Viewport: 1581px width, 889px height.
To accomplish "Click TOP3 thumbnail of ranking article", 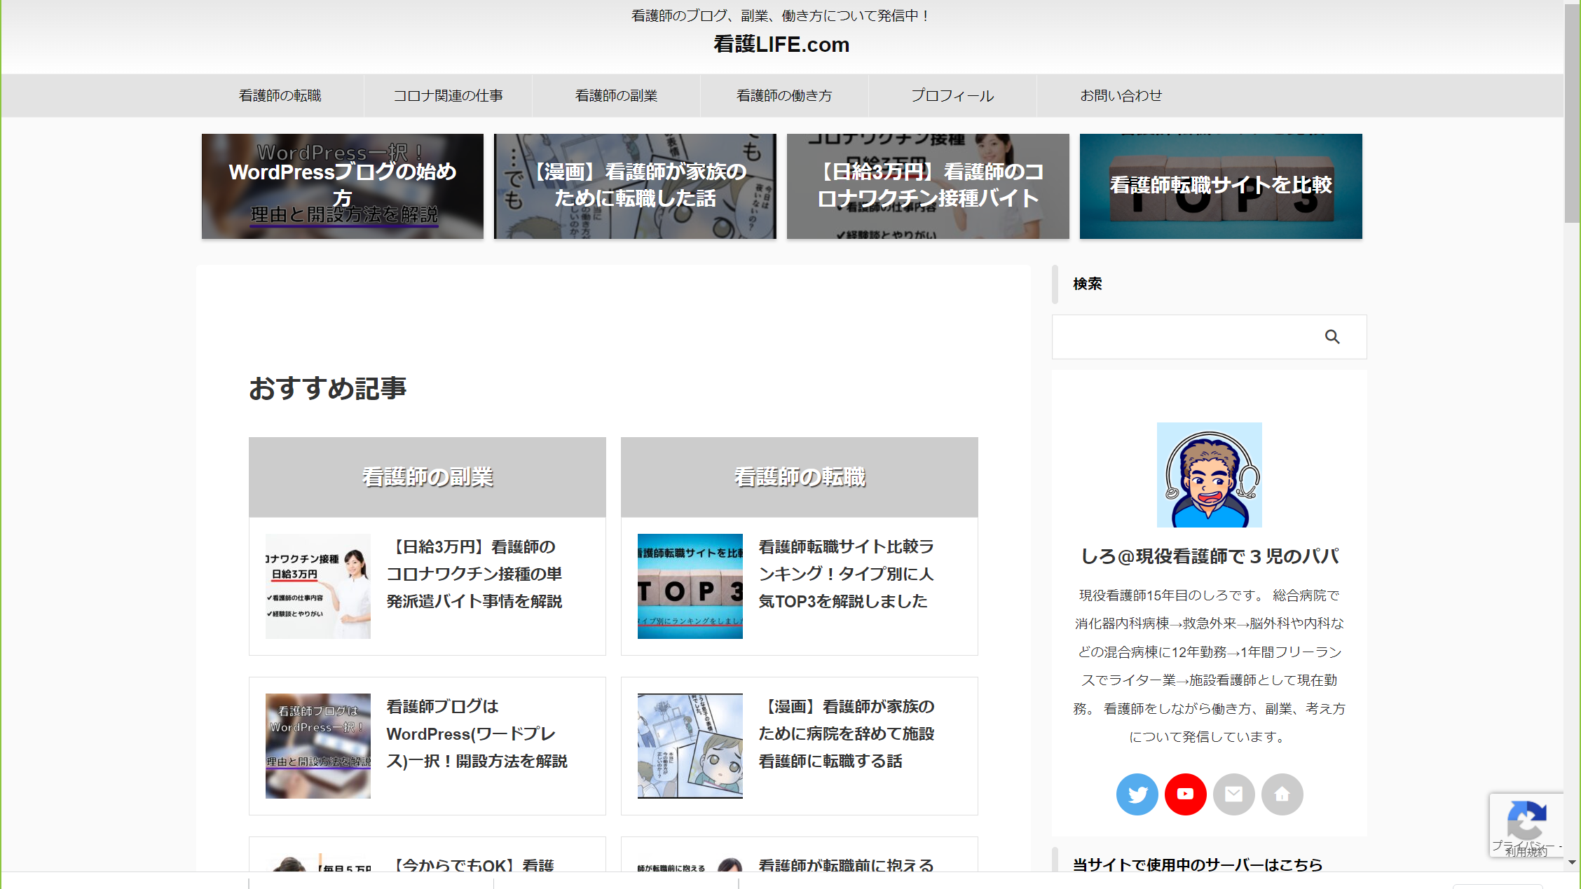I will [690, 586].
